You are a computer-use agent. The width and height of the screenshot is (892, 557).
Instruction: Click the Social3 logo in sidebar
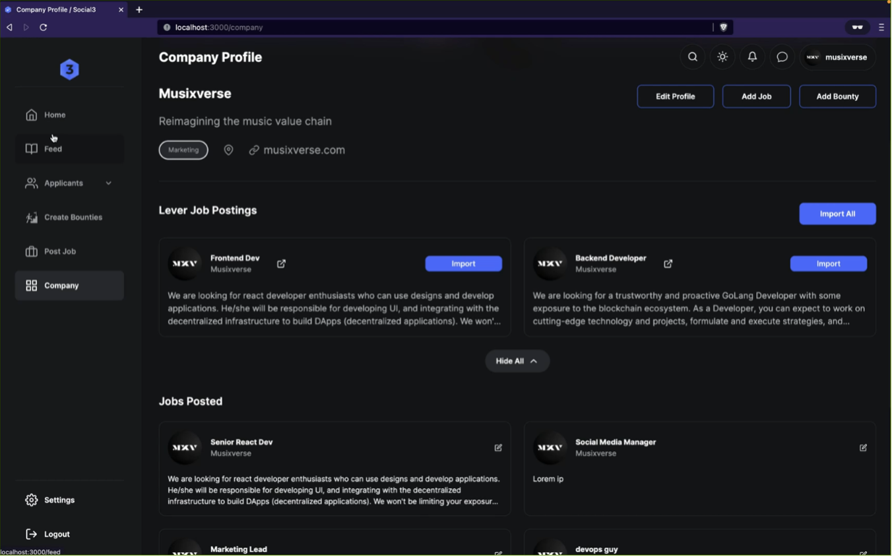pos(69,70)
